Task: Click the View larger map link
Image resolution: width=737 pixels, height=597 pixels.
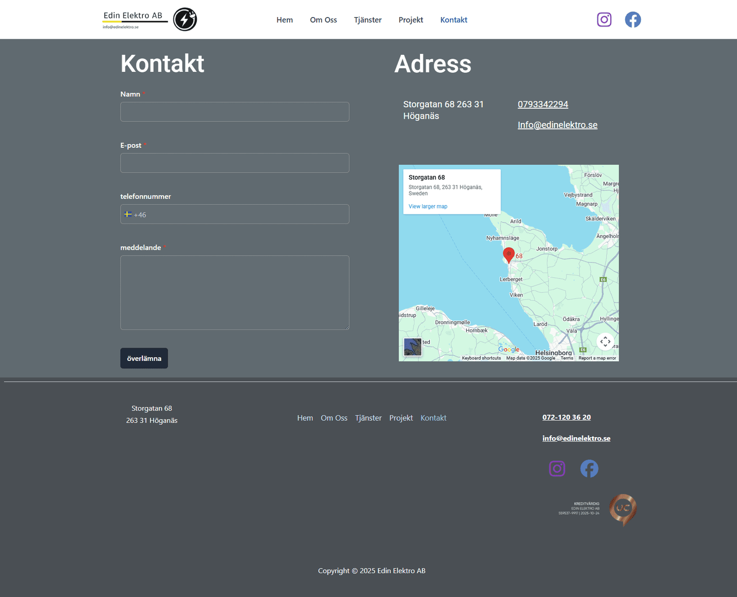Action: coord(428,207)
